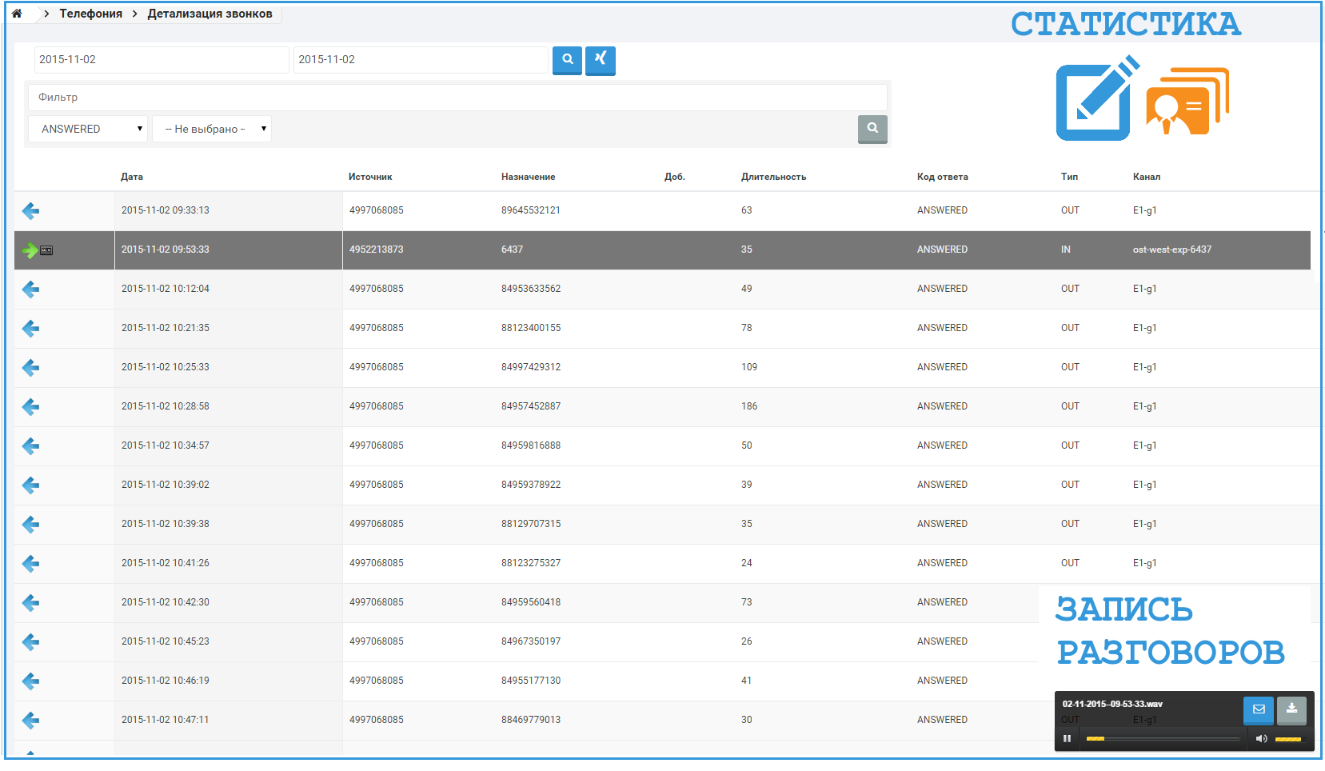Click destination number 88123400155
Screen dimensions: 1325x771
[531, 328]
